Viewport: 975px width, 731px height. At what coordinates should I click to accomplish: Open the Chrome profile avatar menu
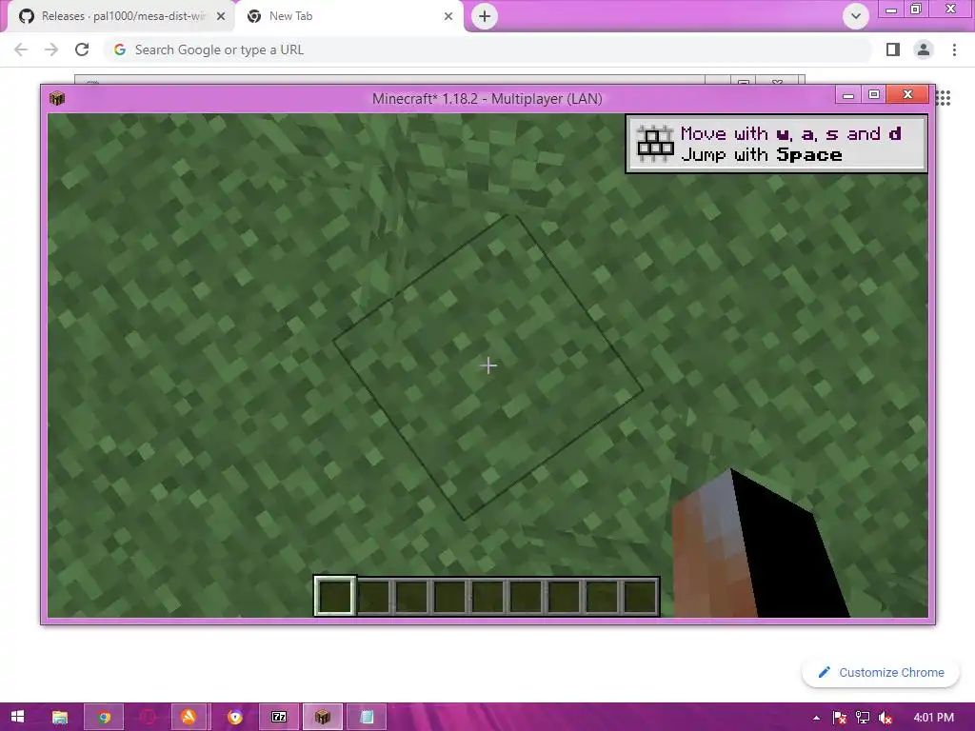coord(924,49)
